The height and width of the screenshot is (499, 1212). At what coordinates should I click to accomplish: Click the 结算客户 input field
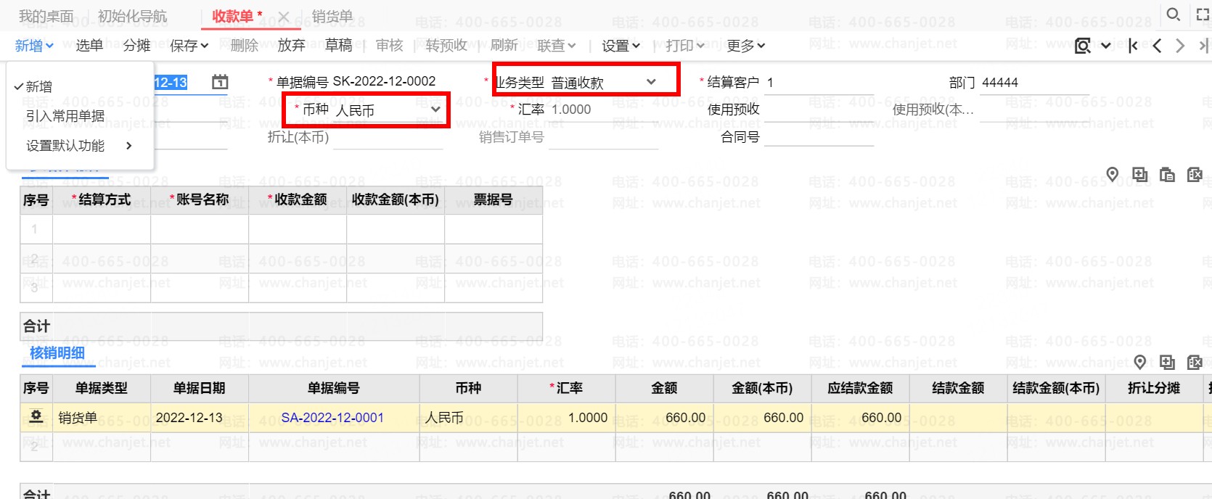click(x=819, y=83)
